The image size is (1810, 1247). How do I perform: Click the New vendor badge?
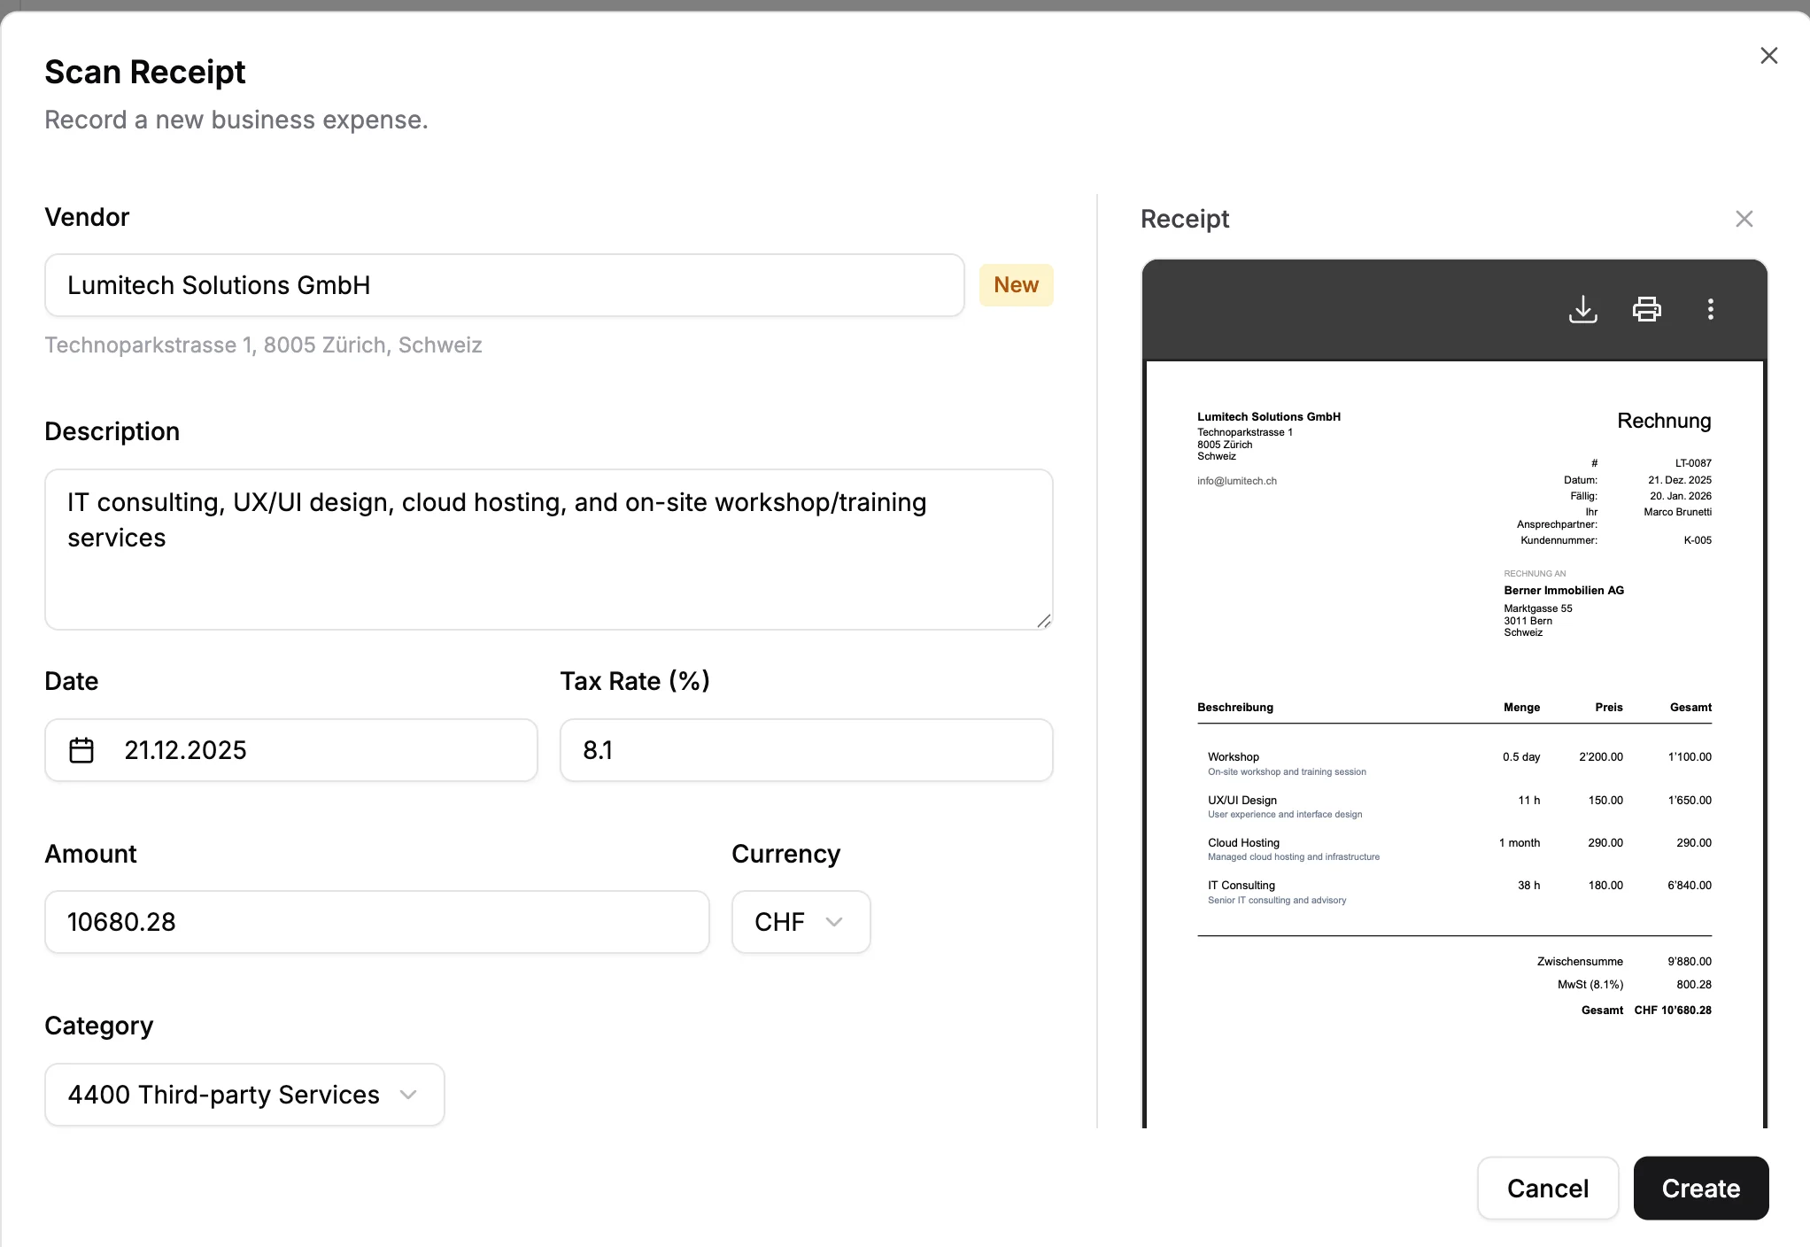[1016, 284]
